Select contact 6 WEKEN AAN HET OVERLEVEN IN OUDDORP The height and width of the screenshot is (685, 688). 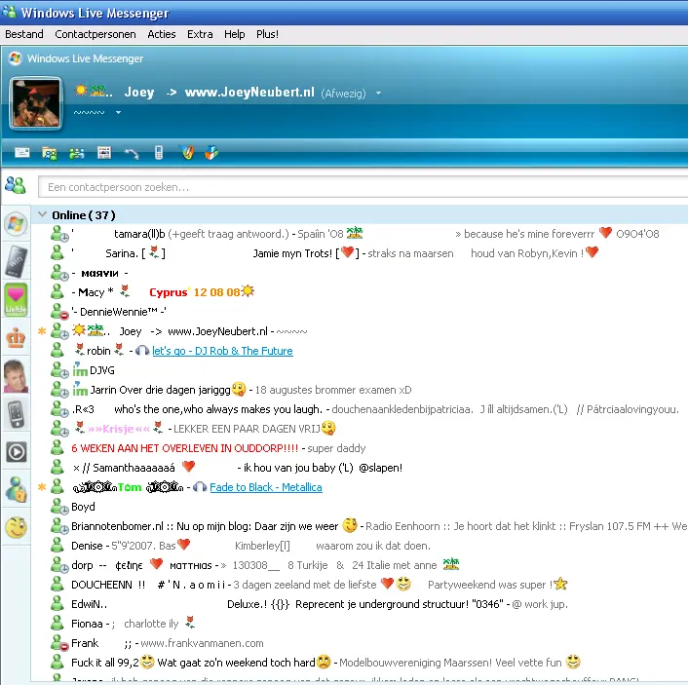click(x=360, y=448)
